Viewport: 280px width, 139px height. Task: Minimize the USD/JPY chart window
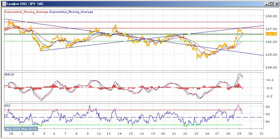(267, 4)
